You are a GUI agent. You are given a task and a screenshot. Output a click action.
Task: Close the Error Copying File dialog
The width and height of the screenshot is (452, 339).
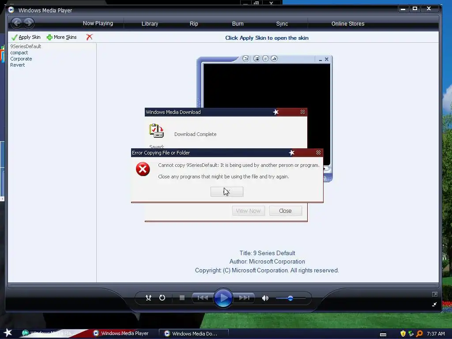click(318, 152)
